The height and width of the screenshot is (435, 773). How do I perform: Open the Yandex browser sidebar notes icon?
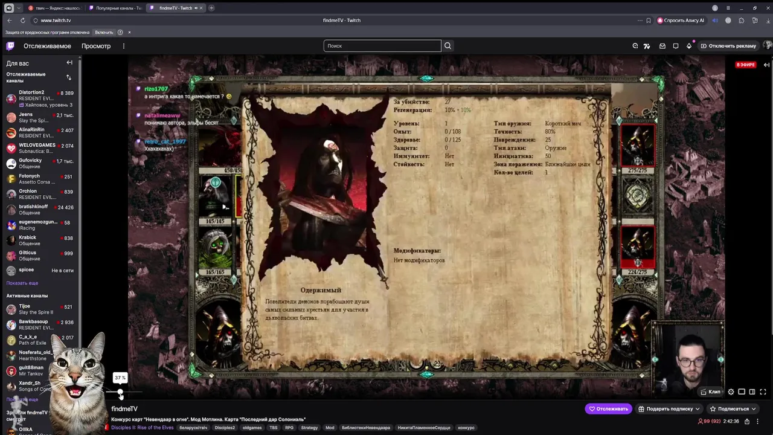click(x=755, y=21)
